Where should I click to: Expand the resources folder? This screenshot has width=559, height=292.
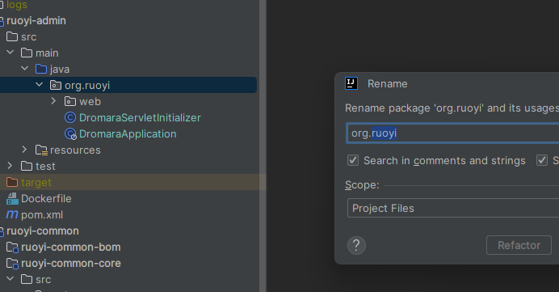24,150
